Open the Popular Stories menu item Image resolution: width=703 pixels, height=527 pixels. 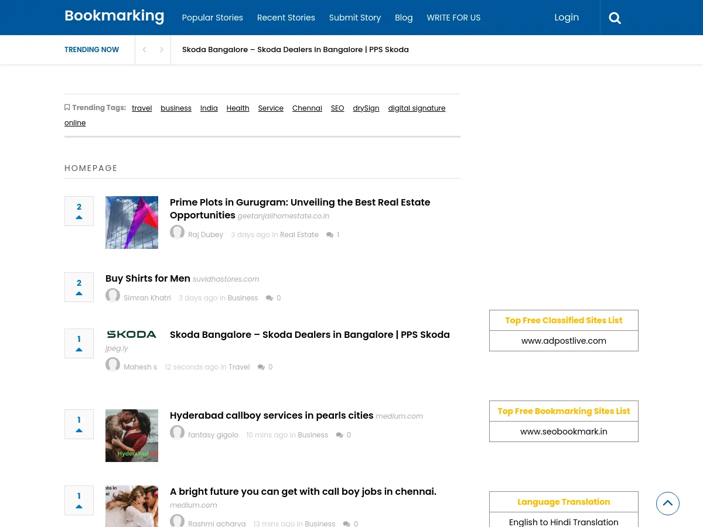212,18
